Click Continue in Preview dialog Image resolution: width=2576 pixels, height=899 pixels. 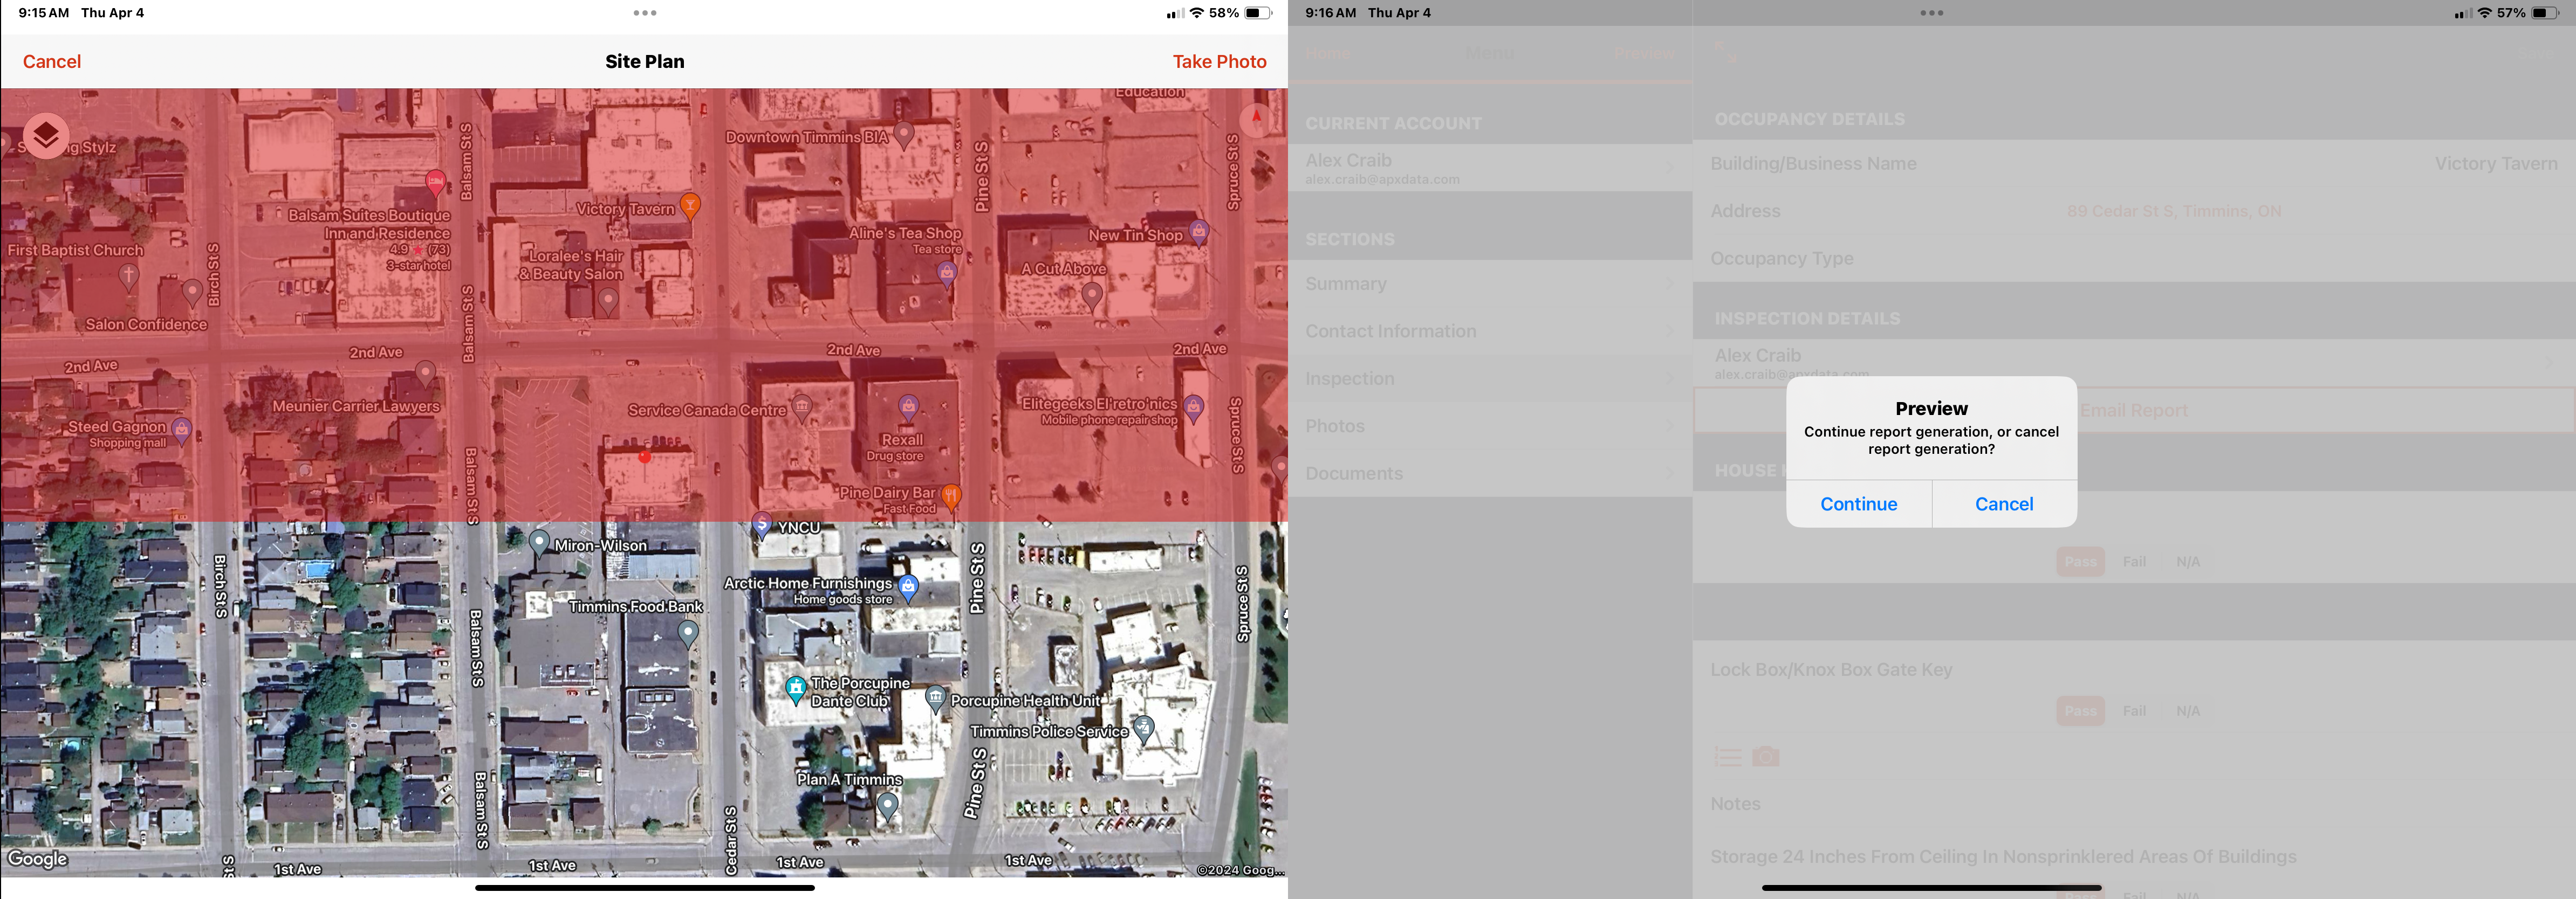1858,503
